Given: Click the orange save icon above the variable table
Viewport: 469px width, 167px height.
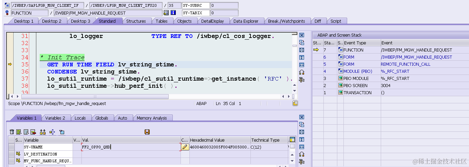Looking at the screenshot, I should (147, 132).
